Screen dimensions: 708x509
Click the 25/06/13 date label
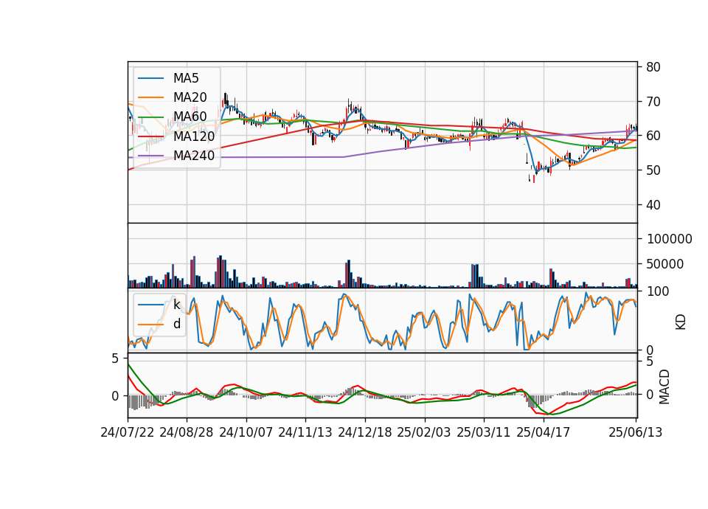(x=636, y=432)
